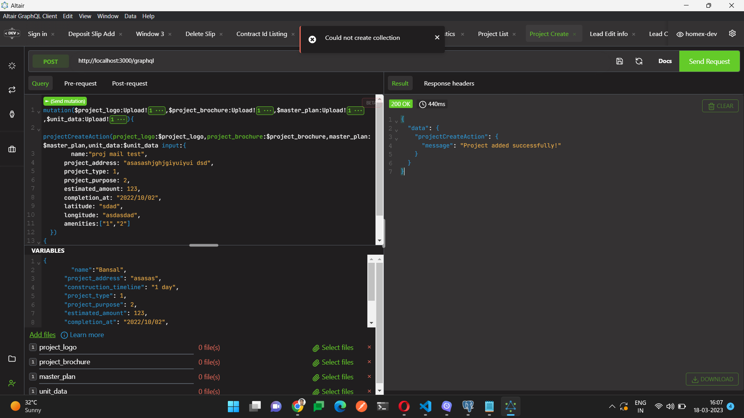Viewport: 744px width, 418px height.
Task: Reload the GraphQL docs with the refresh icon
Action: (x=639, y=61)
